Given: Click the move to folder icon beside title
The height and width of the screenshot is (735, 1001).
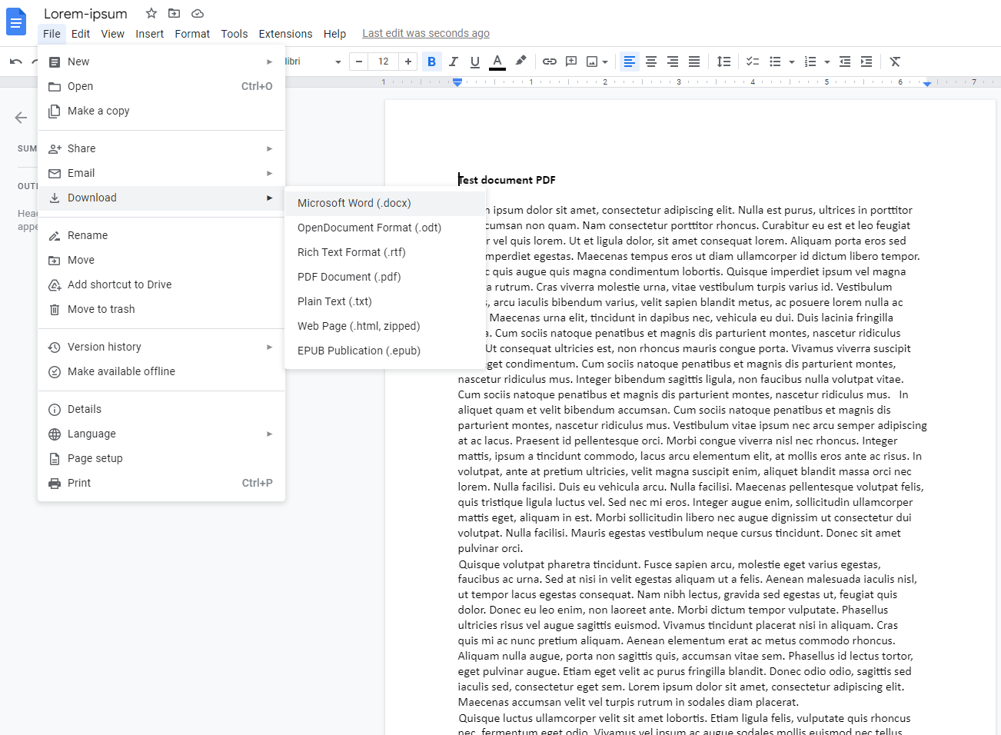Looking at the screenshot, I should pos(175,13).
